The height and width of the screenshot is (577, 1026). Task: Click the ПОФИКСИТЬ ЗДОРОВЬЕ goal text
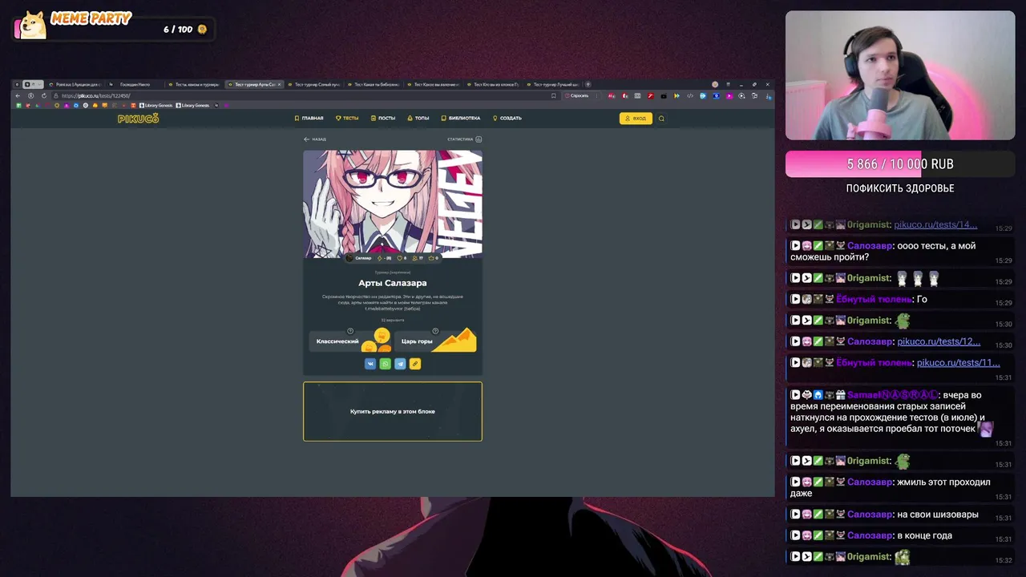(x=900, y=188)
